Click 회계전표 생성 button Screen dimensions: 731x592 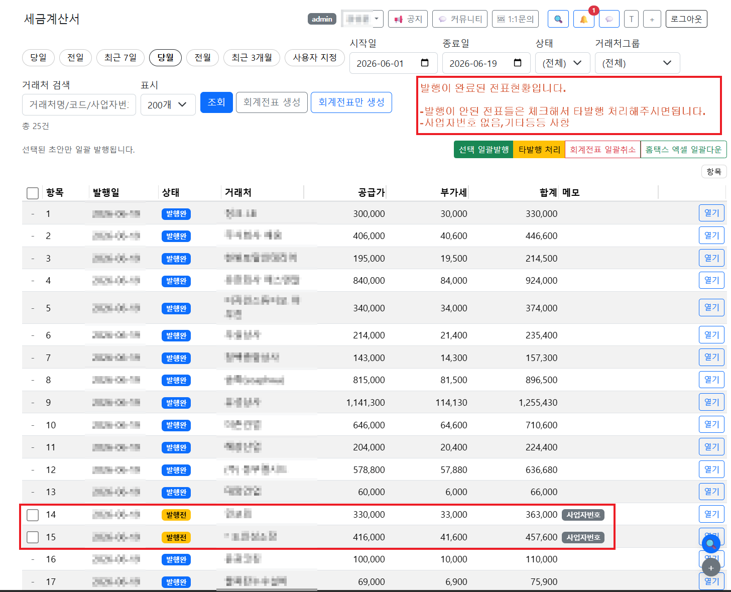272,102
